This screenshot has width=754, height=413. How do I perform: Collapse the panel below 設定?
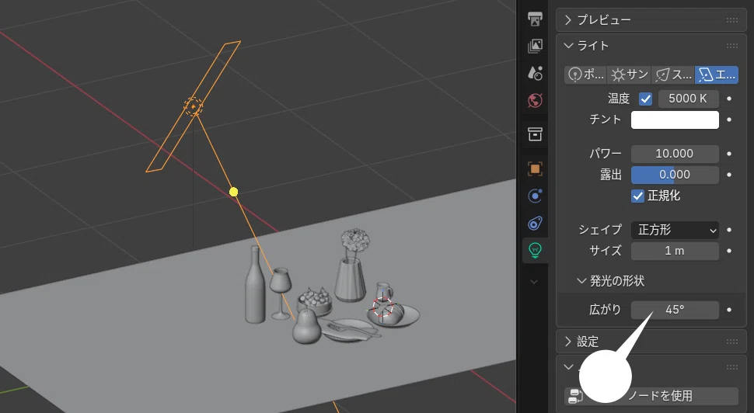[x=568, y=367]
